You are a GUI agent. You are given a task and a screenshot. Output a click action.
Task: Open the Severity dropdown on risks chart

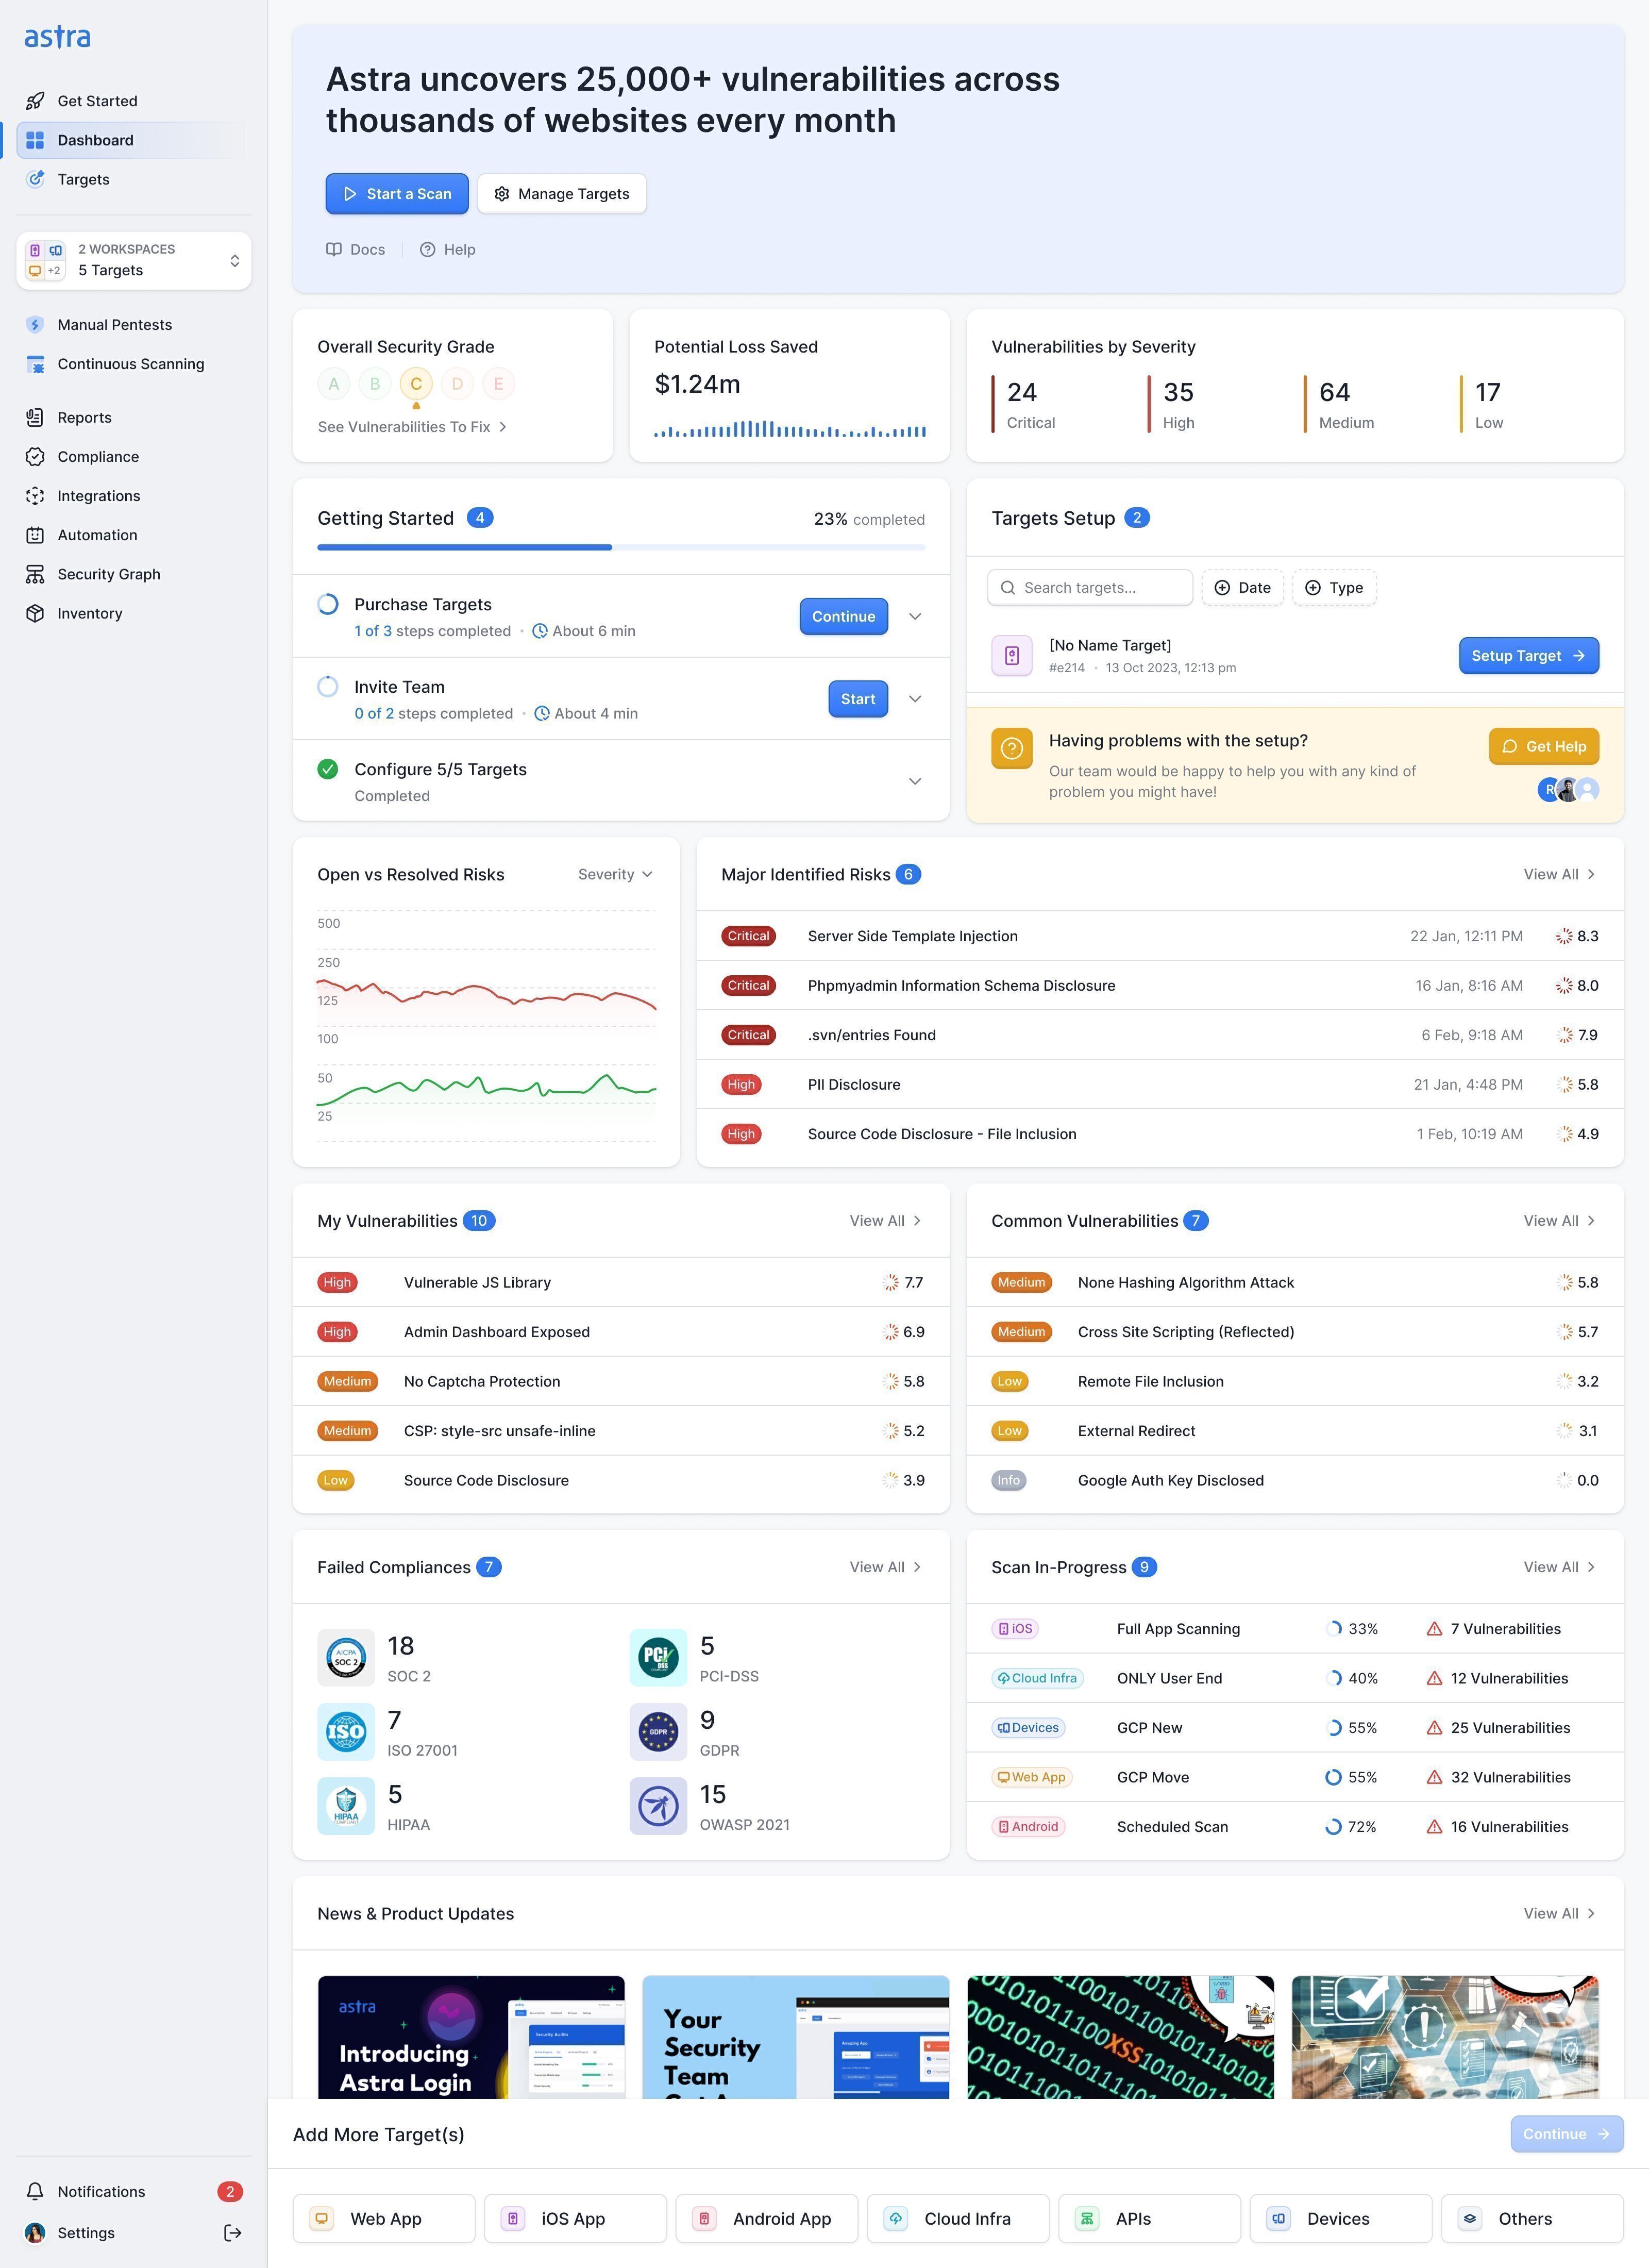615,874
